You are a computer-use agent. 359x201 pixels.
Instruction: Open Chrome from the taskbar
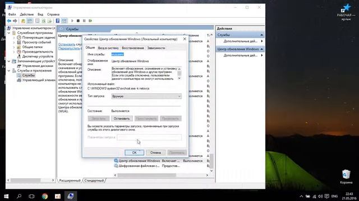(45, 196)
